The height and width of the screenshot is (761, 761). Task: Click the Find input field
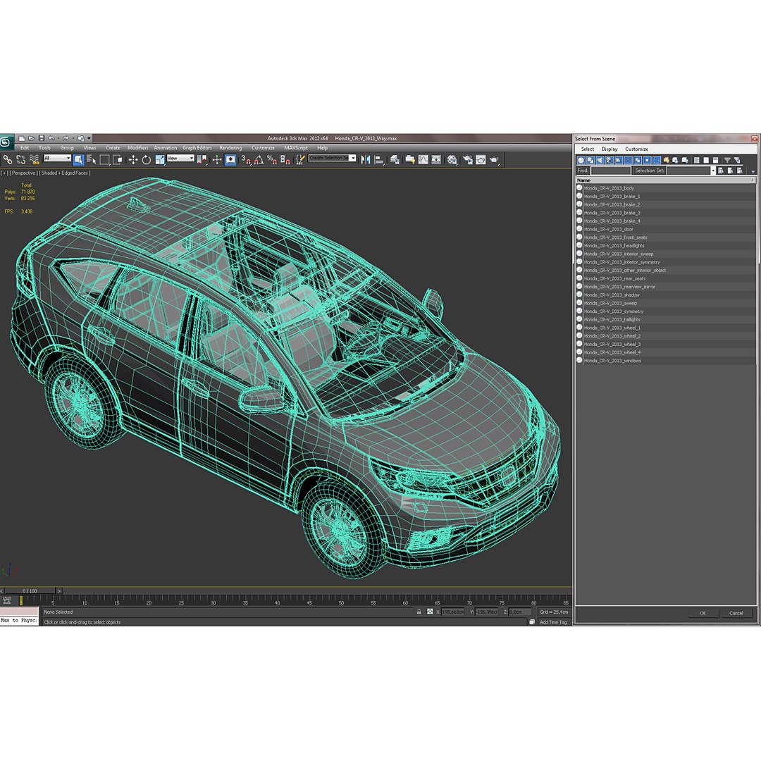[x=610, y=171]
